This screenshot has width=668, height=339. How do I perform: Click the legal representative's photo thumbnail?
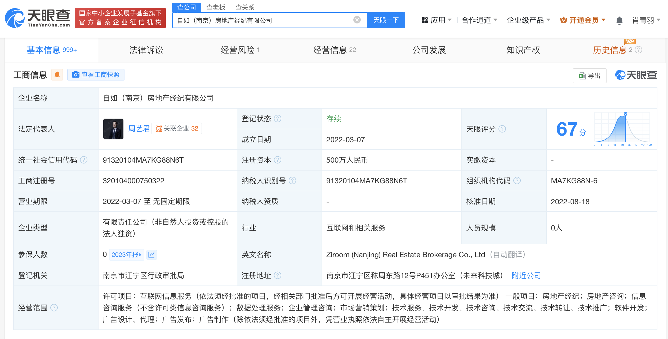[x=113, y=129]
